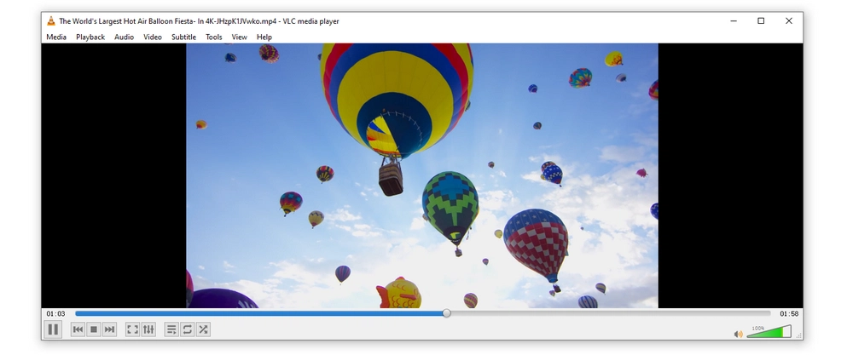Close the VLC media player window
The image size is (853, 355).
click(x=789, y=21)
